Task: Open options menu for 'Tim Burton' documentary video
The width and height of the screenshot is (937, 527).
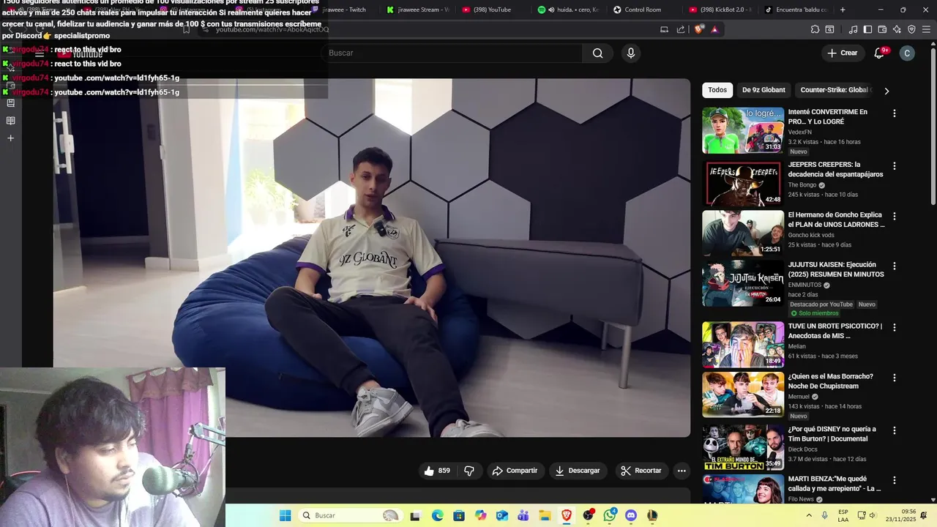Action: click(894, 430)
